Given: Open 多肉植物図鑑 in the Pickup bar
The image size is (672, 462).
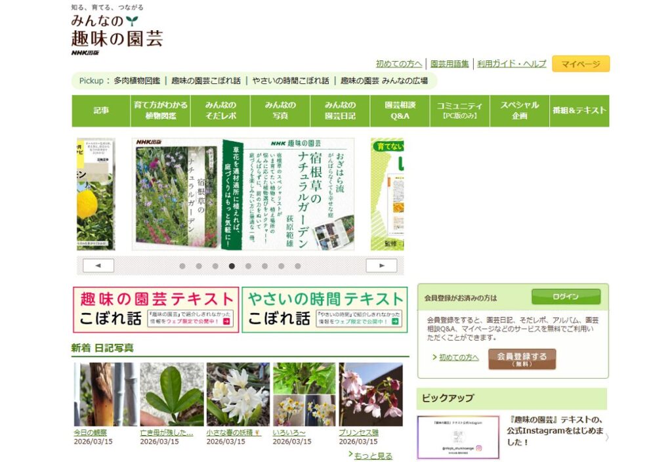Looking at the screenshot, I should [136, 81].
